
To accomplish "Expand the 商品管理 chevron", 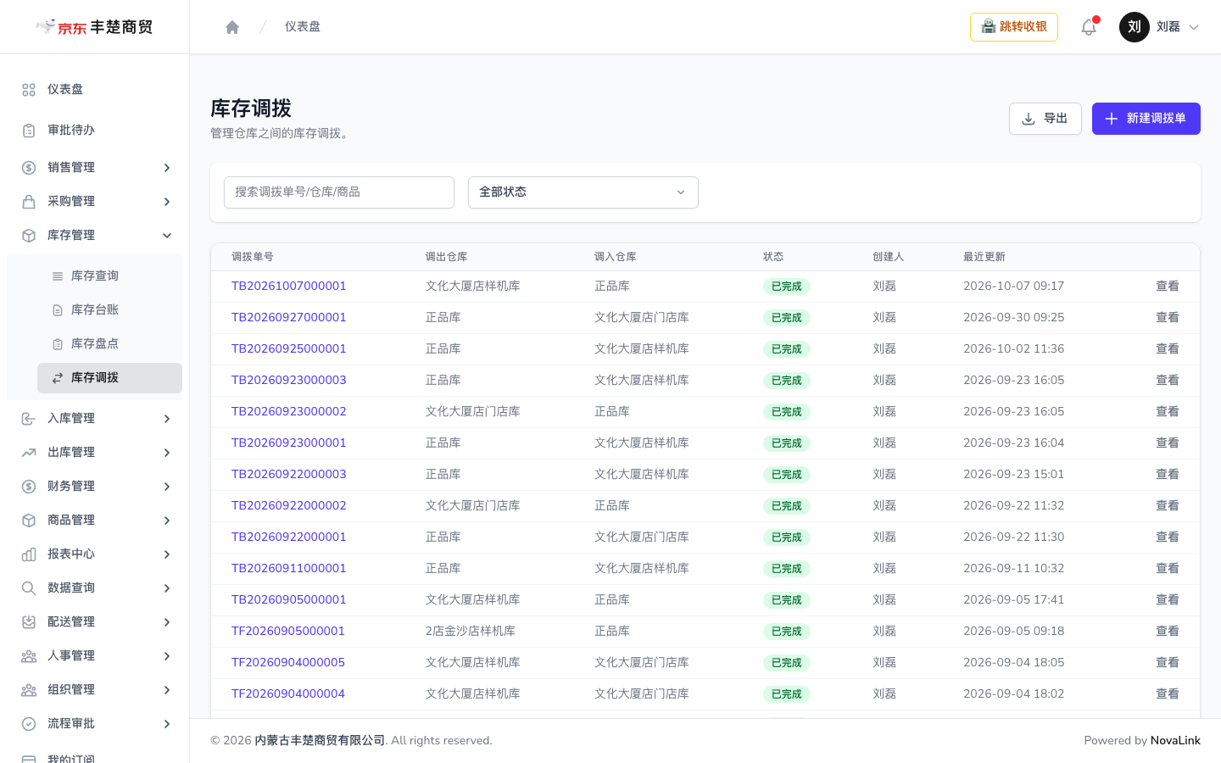I will coord(167,521).
